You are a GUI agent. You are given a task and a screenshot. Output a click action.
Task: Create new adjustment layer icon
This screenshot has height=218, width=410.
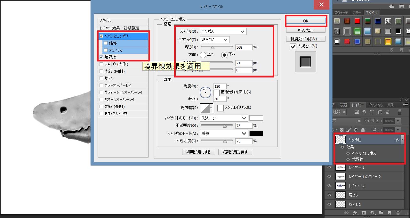point(372,213)
